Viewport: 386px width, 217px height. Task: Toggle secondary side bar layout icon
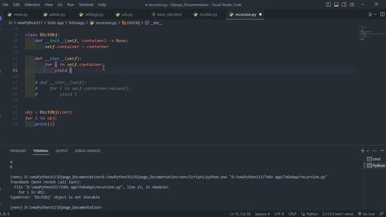tap(344, 4)
